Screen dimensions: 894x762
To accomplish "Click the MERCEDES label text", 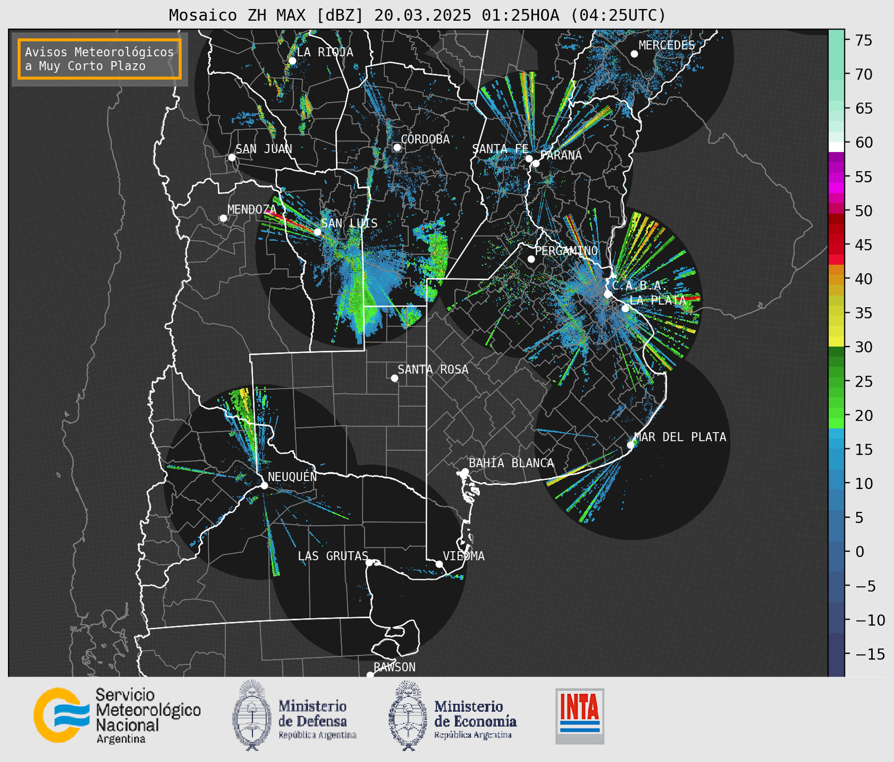I will 667,45.
